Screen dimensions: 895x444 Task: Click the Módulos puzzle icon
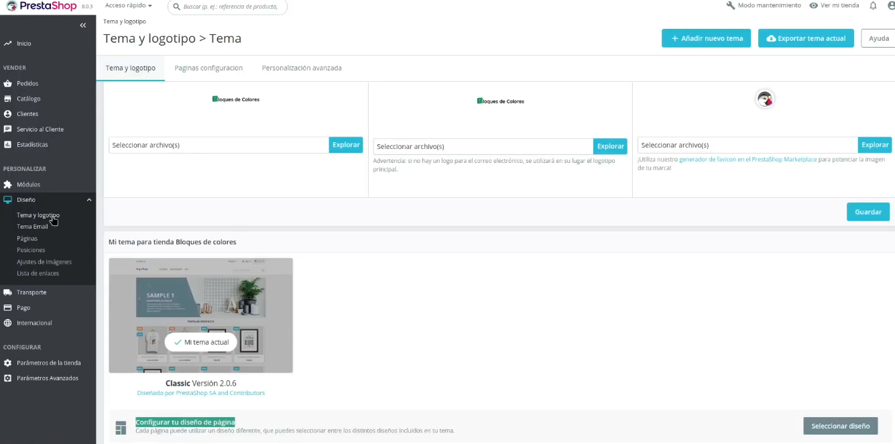click(x=7, y=184)
